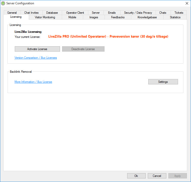
Task: Open the Images tab
Action: click(x=94, y=17)
